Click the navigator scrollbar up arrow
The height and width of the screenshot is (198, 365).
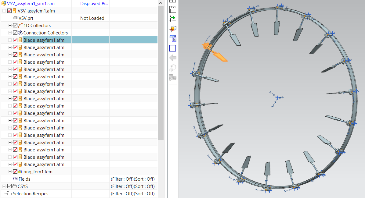pos(160,2)
